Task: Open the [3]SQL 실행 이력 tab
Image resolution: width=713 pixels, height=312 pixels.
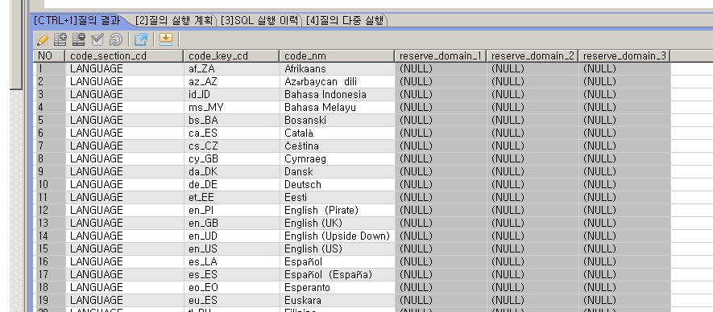Action: (259, 20)
